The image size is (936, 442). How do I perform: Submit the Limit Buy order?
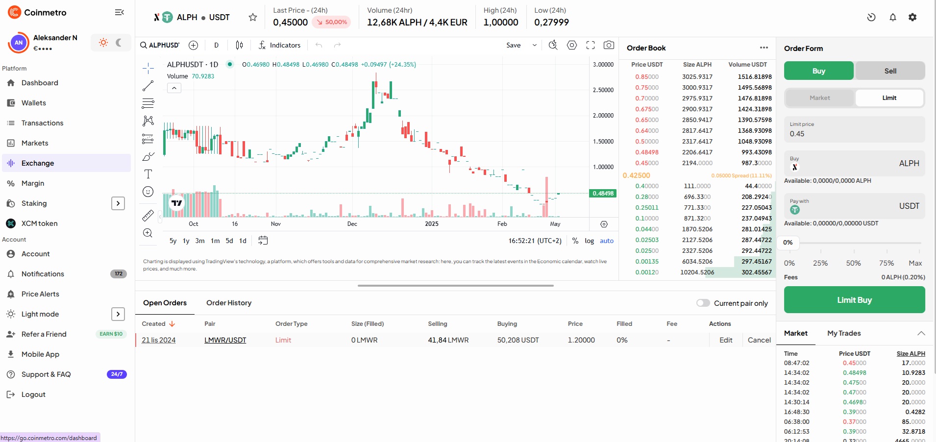coord(855,300)
